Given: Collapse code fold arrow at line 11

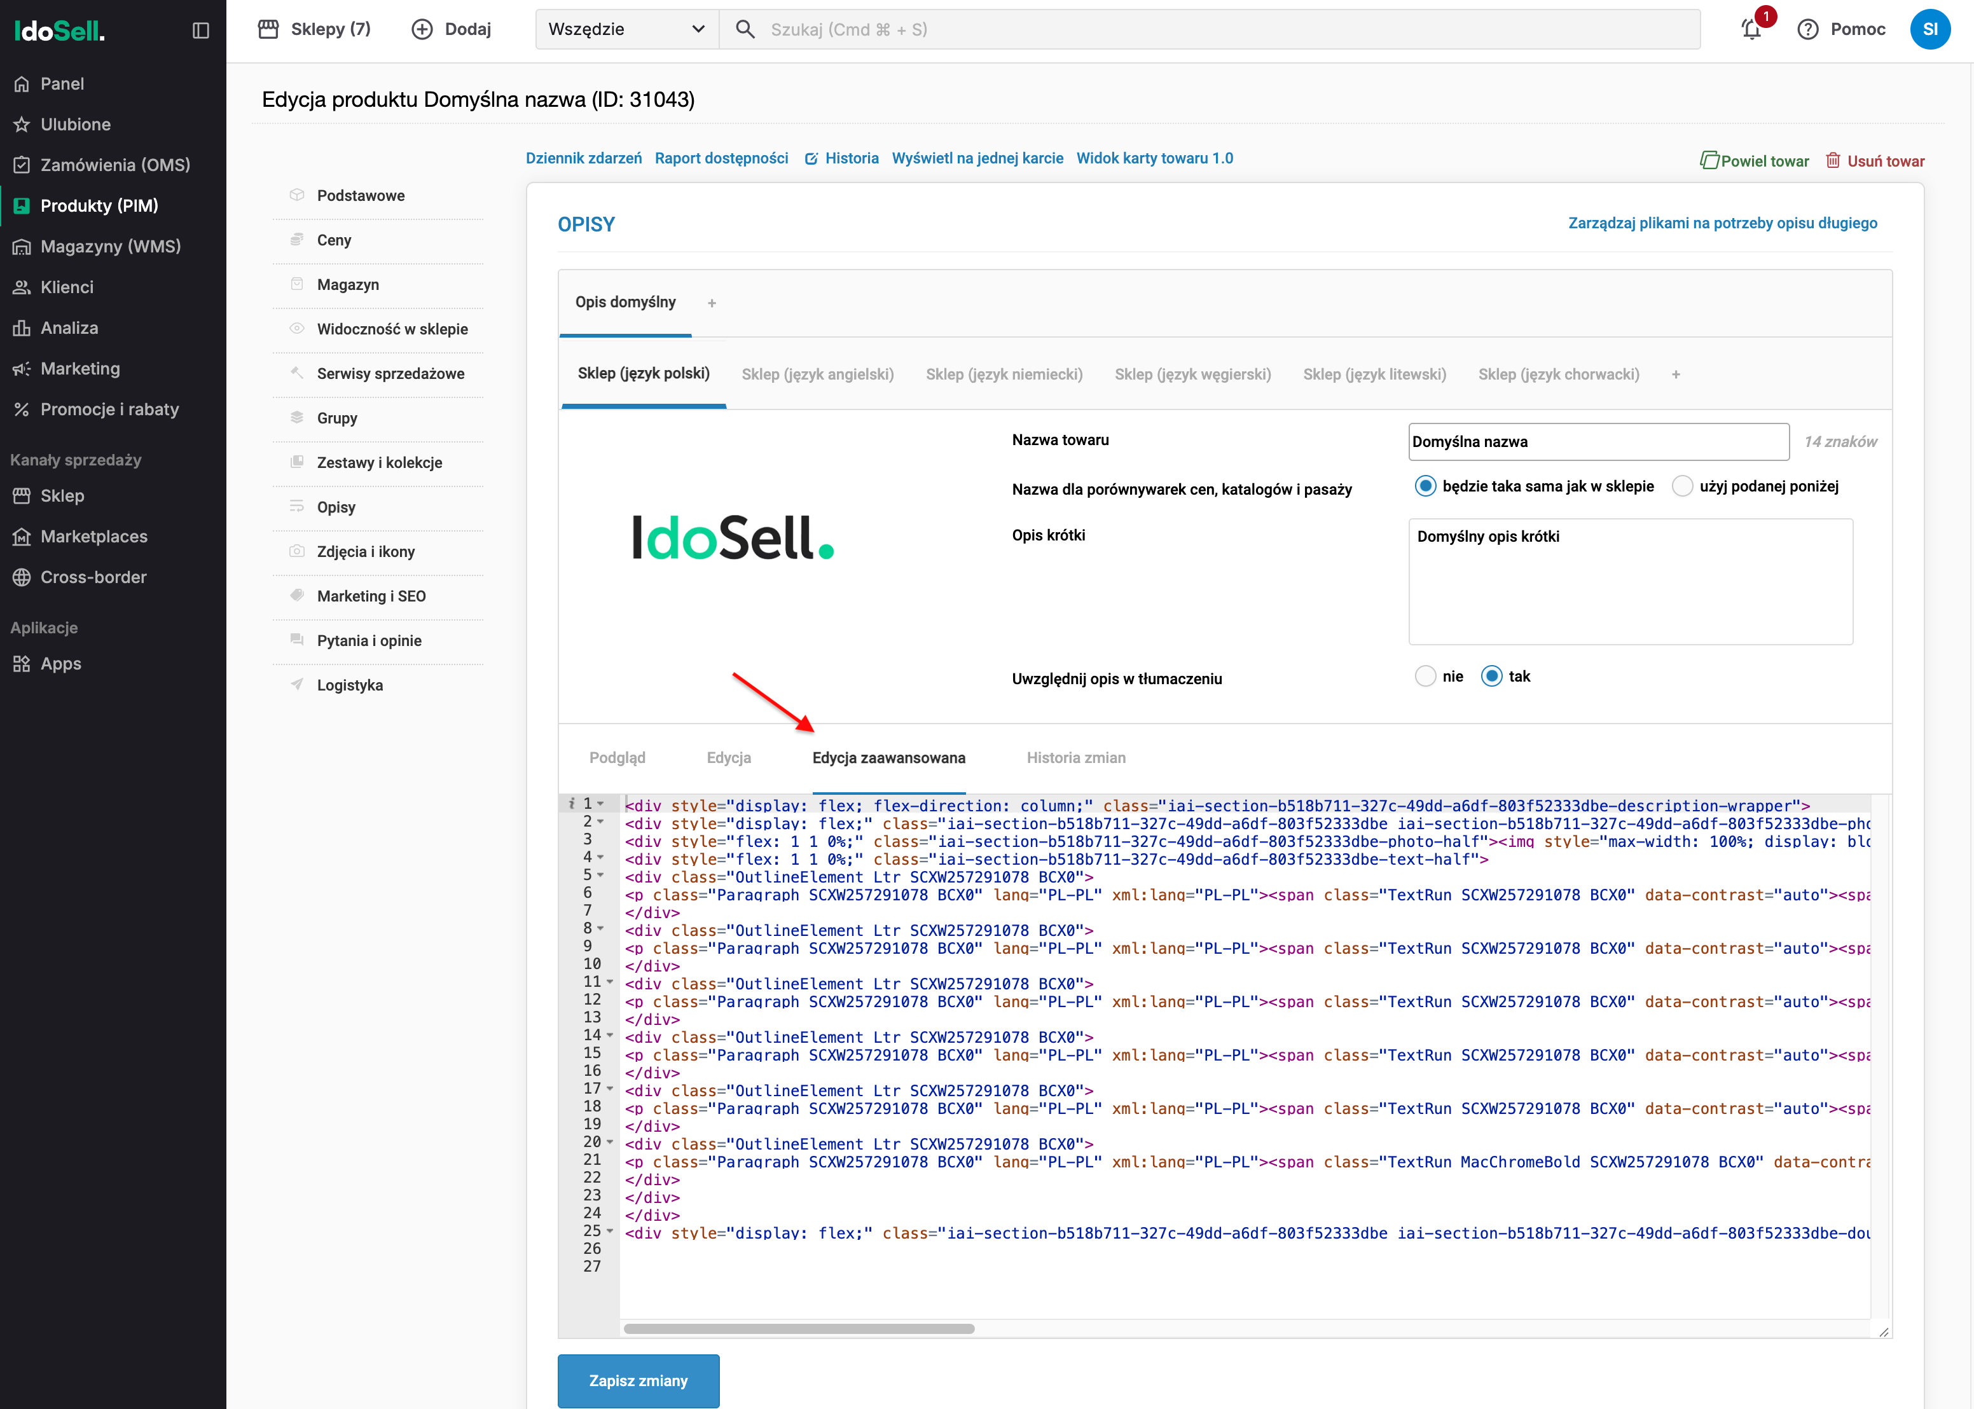Looking at the screenshot, I should point(610,982).
